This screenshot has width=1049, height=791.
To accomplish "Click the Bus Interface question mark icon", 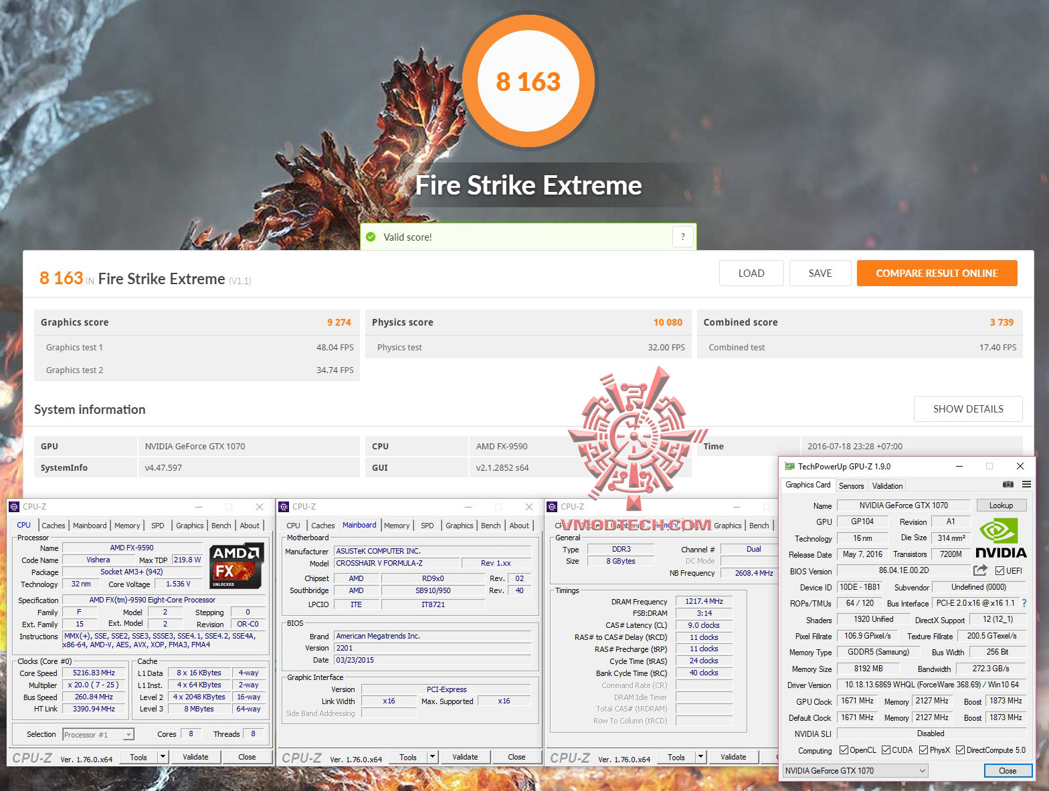I will click(1024, 603).
